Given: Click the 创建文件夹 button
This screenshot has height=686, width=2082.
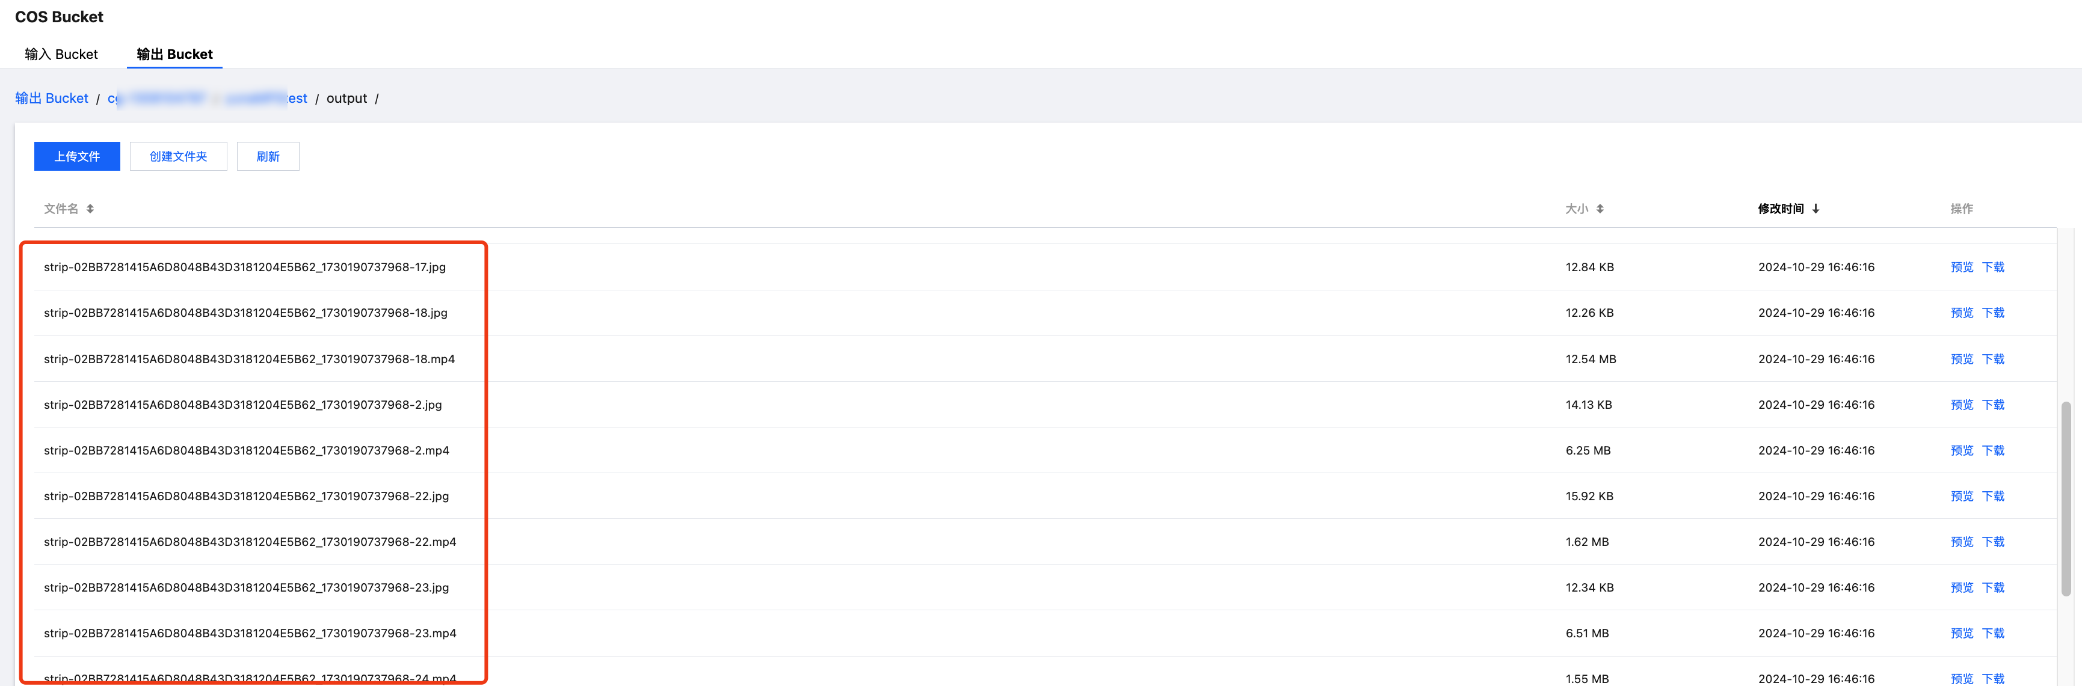Looking at the screenshot, I should tap(178, 157).
